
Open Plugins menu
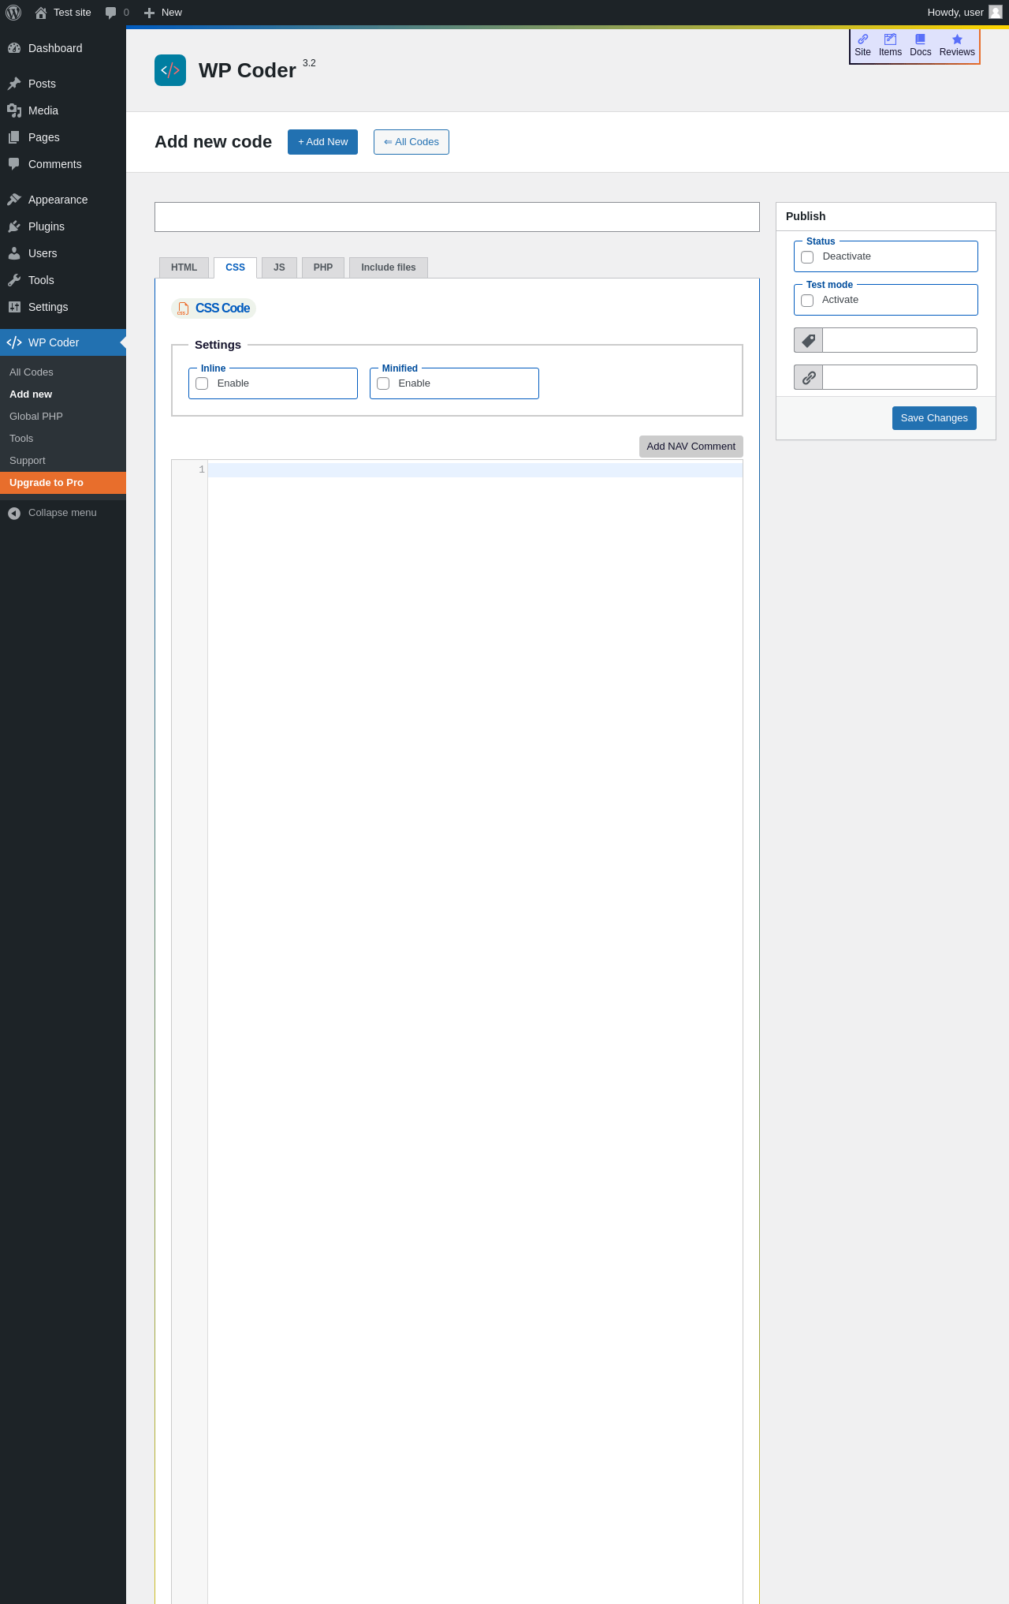point(63,226)
